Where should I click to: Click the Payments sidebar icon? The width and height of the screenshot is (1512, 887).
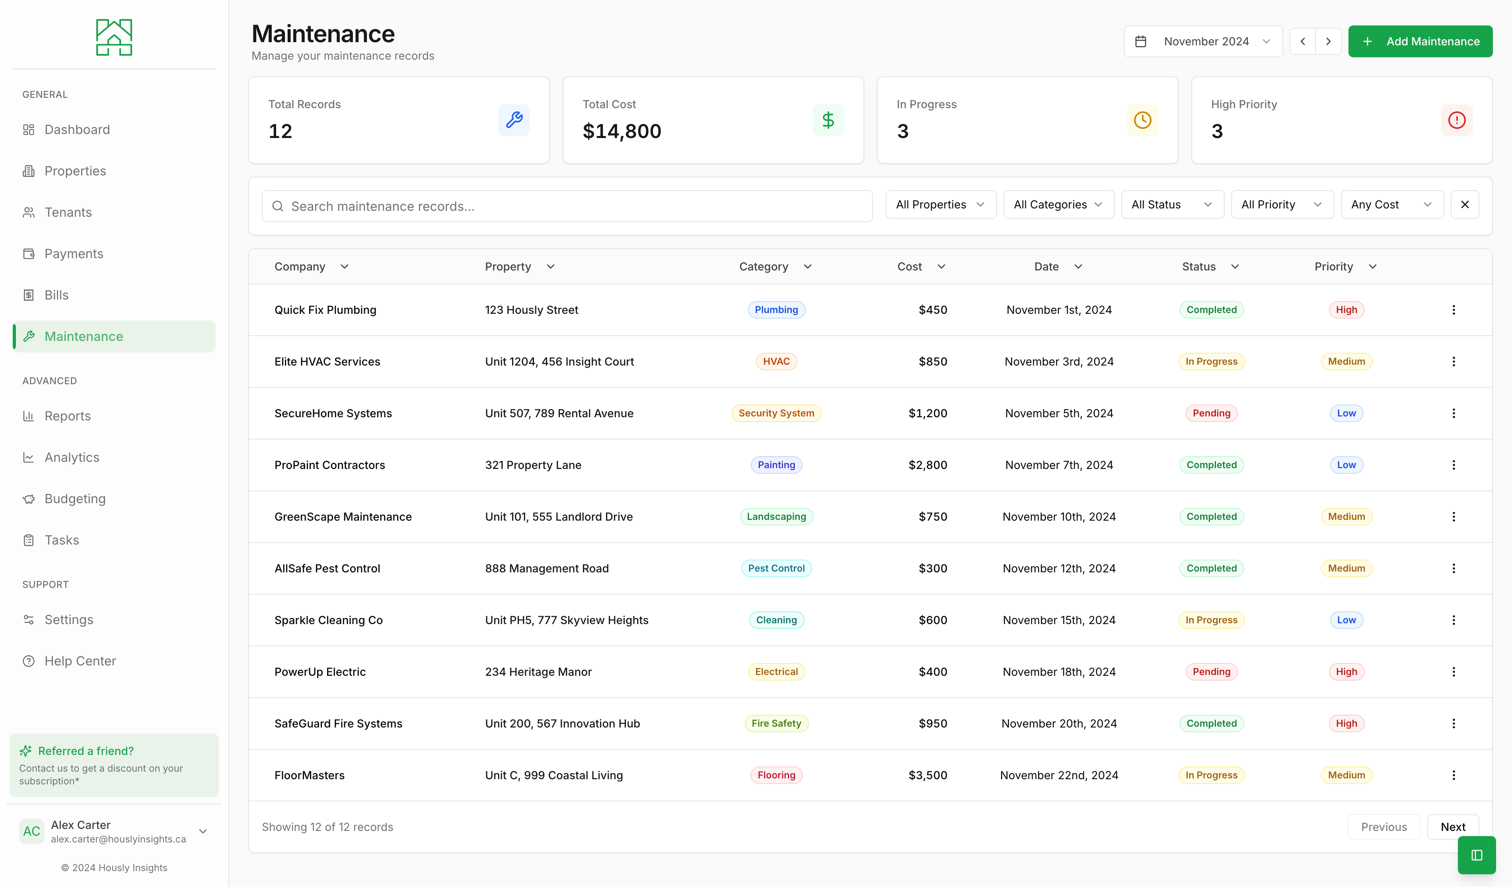click(x=29, y=253)
